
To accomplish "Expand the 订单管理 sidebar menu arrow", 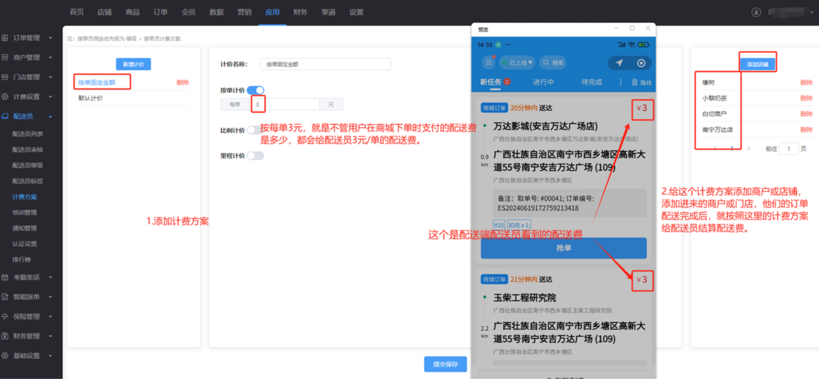I will (x=50, y=38).
